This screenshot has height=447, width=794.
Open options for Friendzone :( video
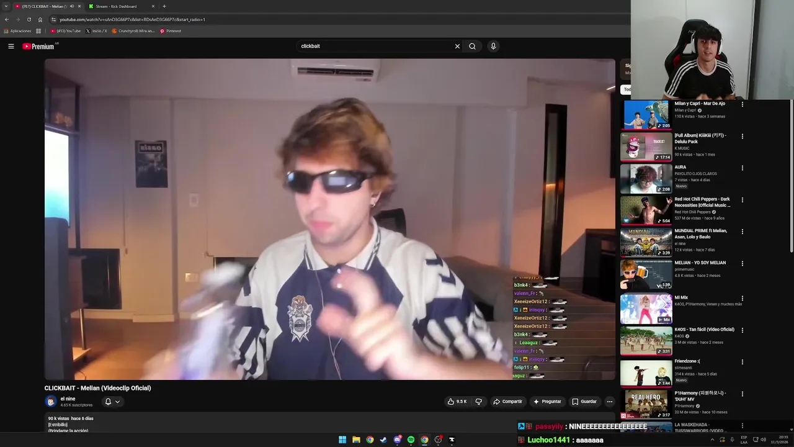[742, 362]
